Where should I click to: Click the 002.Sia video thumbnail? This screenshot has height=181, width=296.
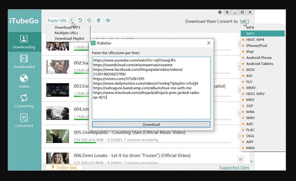coord(58,67)
